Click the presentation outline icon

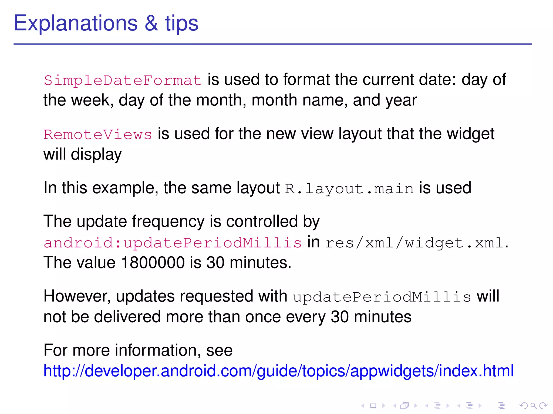tap(501, 406)
